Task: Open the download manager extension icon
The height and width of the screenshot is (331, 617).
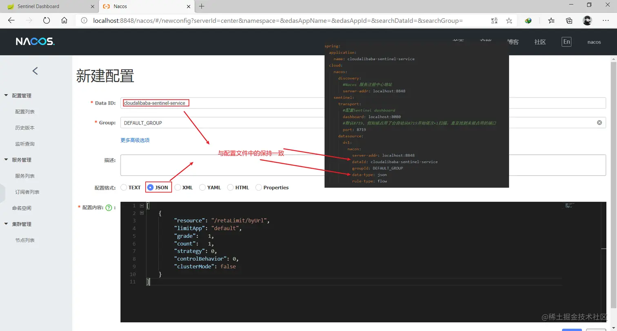Action: (x=528, y=20)
